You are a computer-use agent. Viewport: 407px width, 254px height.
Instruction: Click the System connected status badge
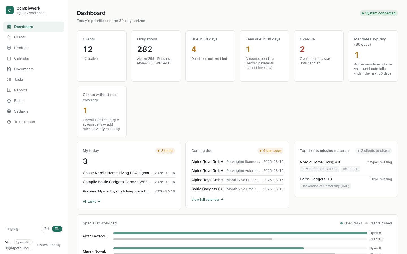[379, 13]
